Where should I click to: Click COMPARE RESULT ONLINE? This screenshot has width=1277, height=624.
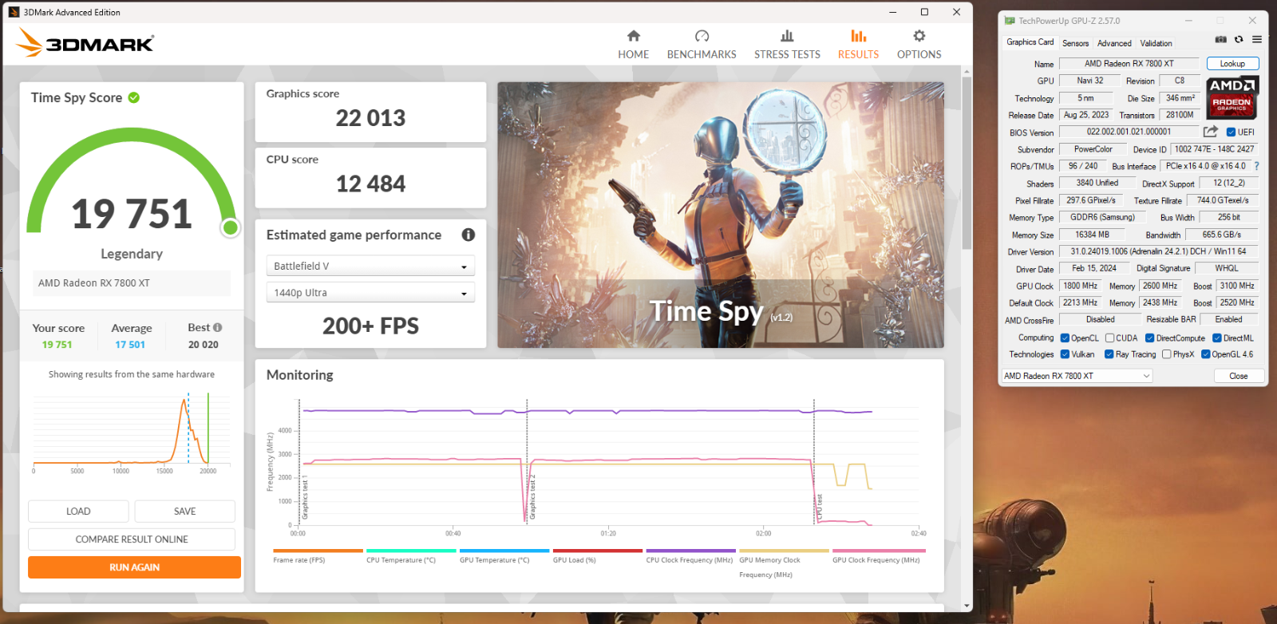coord(132,539)
